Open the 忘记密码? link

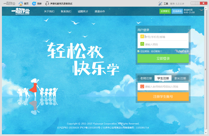coord(156,51)
